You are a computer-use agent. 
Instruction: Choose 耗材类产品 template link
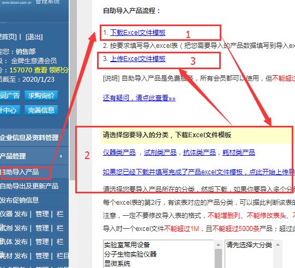pos(238,153)
